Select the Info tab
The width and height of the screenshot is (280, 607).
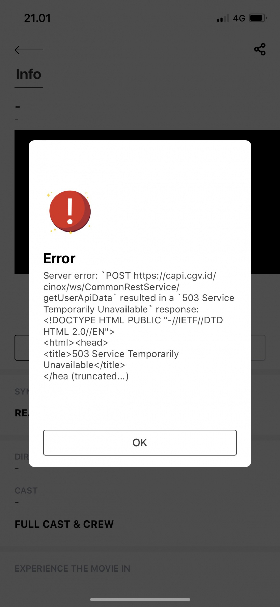pyautogui.click(x=29, y=74)
